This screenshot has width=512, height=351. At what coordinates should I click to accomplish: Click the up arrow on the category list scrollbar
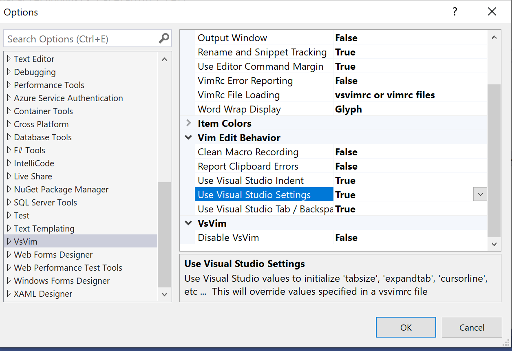click(x=164, y=59)
